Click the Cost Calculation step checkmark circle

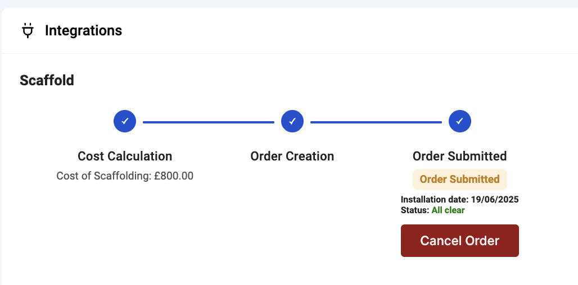125,121
